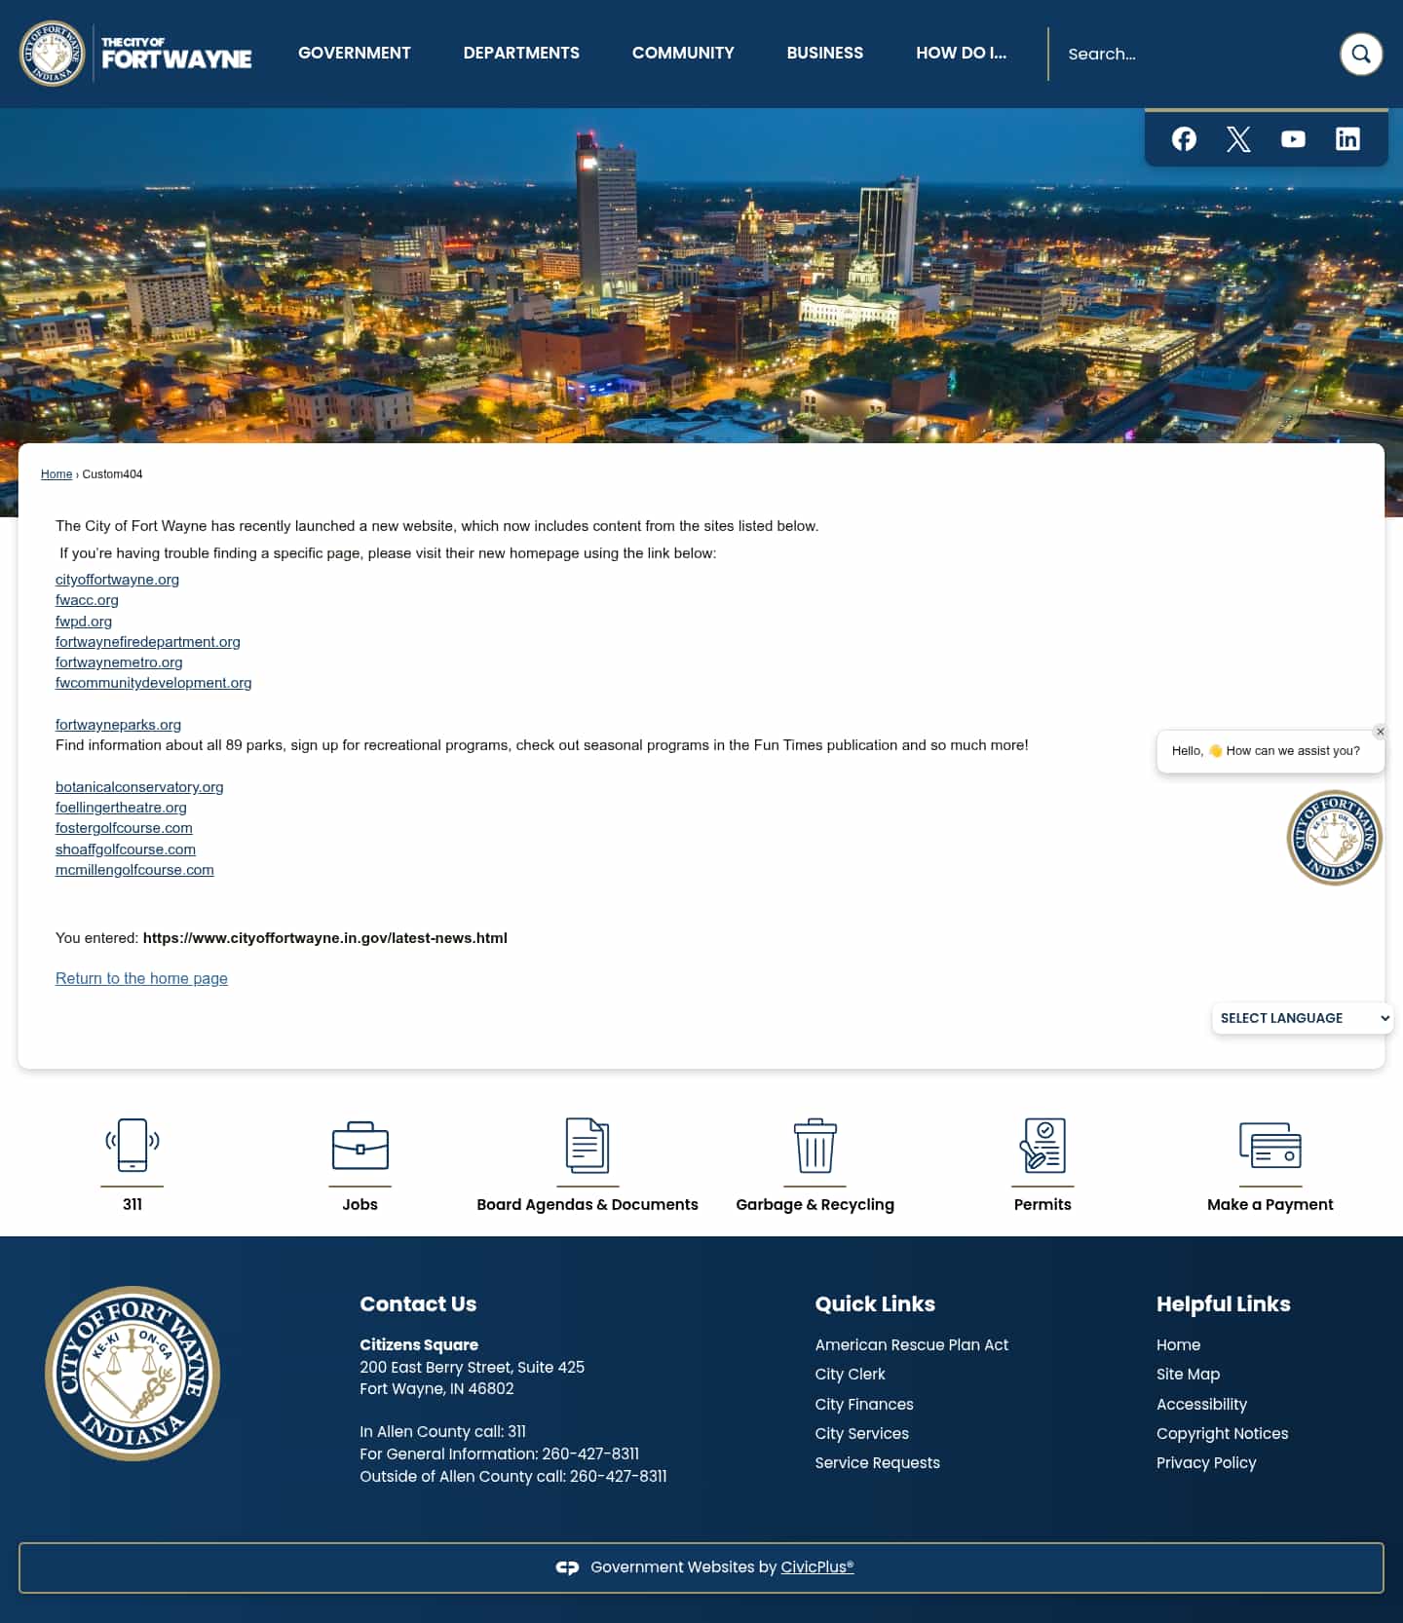Close the chat assistant greeting bubble
Viewport: 1403px width, 1623px height.
(x=1381, y=732)
